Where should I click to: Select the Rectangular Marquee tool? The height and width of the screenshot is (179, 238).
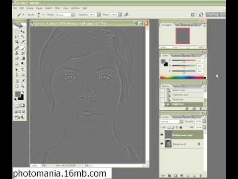(17, 31)
